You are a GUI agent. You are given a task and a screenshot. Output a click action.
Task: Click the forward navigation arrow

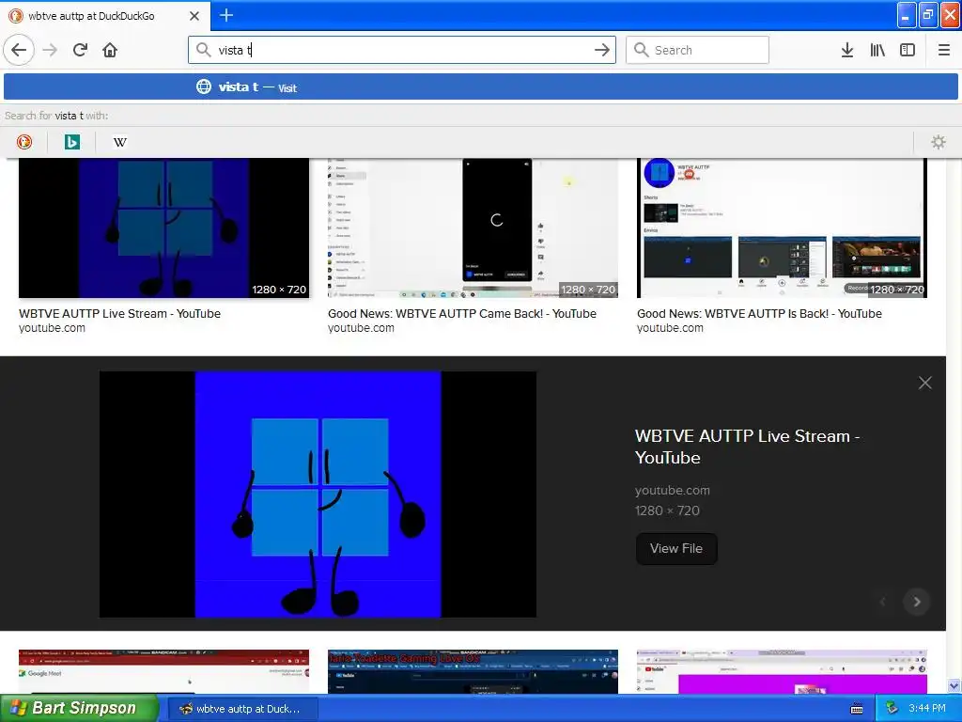pos(50,50)
